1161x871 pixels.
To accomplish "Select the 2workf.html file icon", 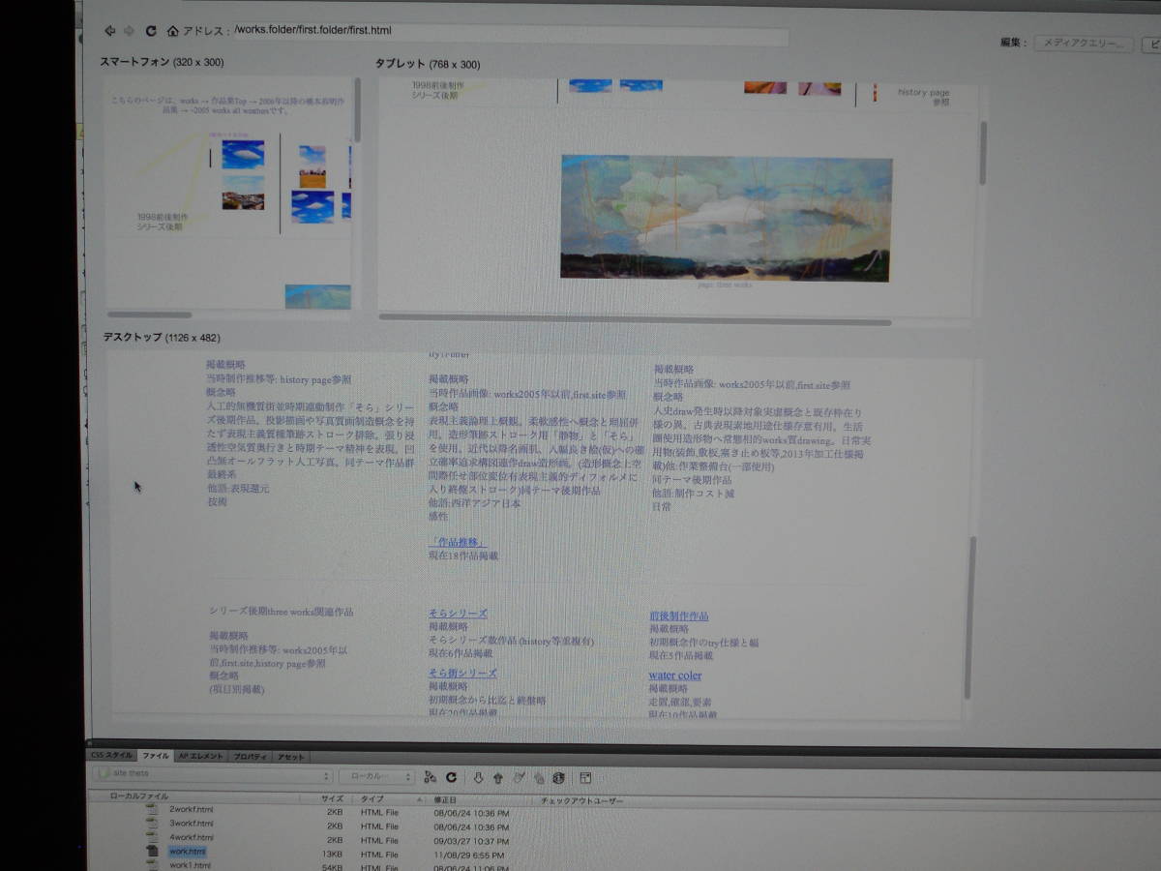I will (151, 809).
